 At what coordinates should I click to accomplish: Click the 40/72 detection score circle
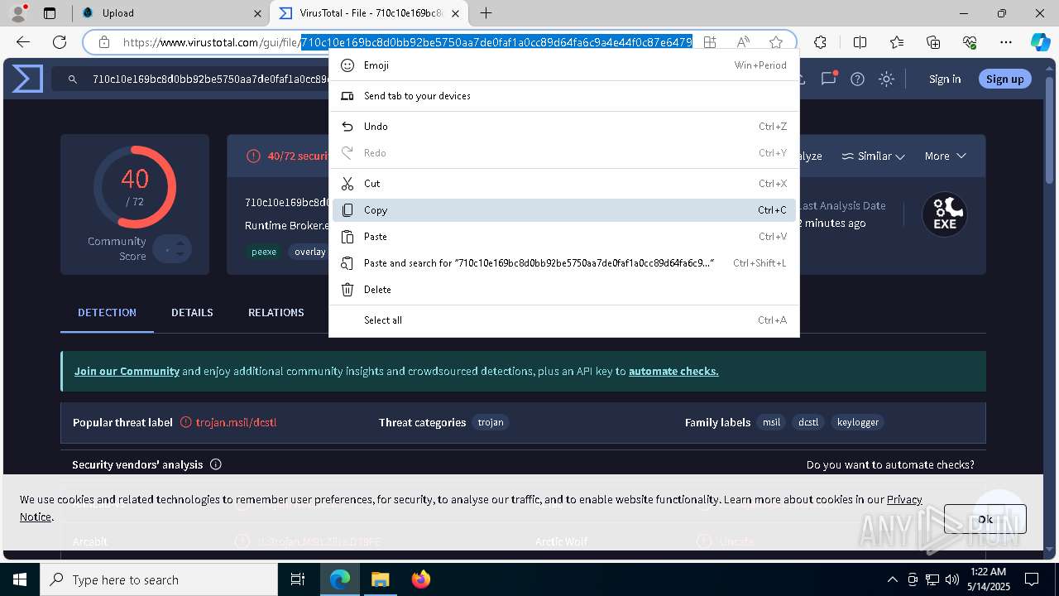tap(135, 187)
